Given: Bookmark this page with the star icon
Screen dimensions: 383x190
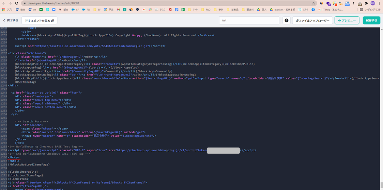Looking at the screenshot, I should coord(313,3).
